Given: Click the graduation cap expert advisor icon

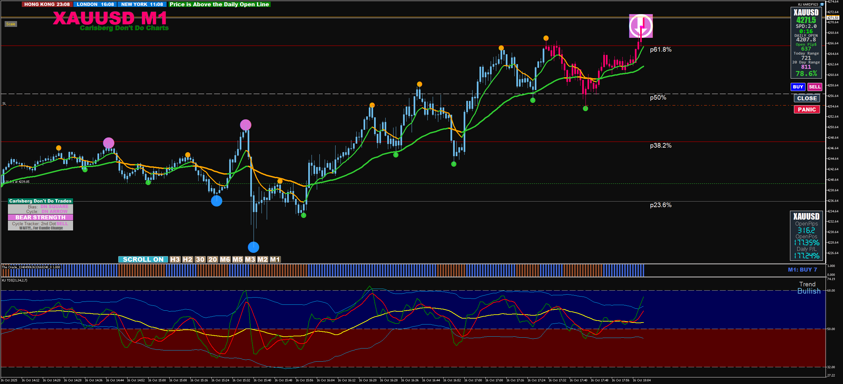Looking at the screenshot, I should tap(822, 4).
